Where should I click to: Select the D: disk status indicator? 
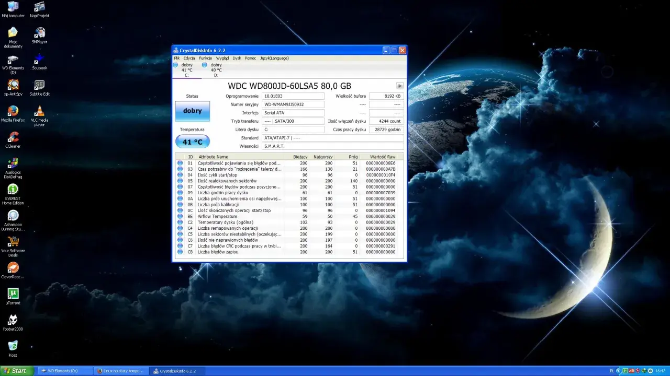click(216, 70)
